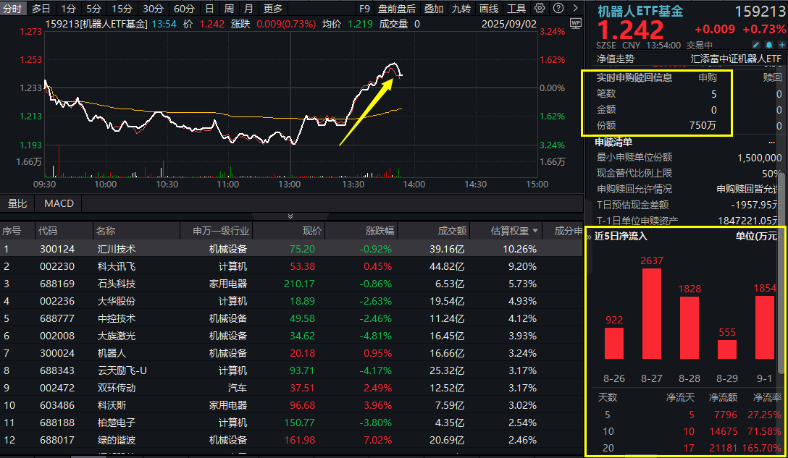The width and height of the screenshot is (788, 458).
Task: Add fund to watchlist with the plus icon
Action: pyautogui.click(x=781, y=44)
